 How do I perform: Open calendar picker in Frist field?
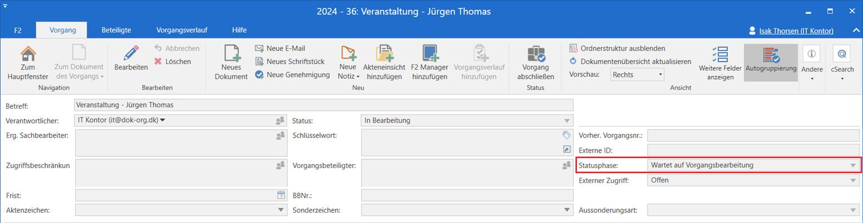pos(280,195)
